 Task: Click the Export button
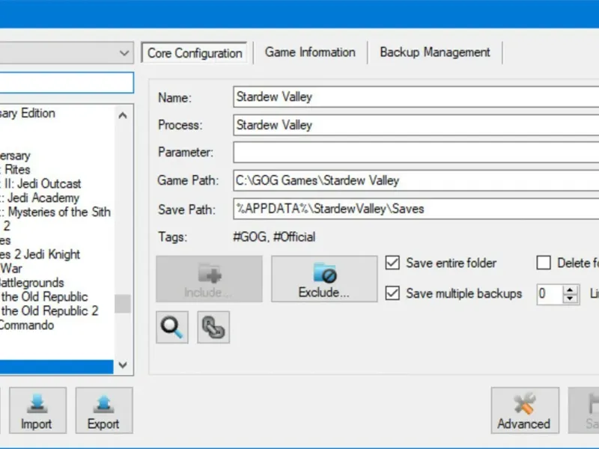click(104, 410)
